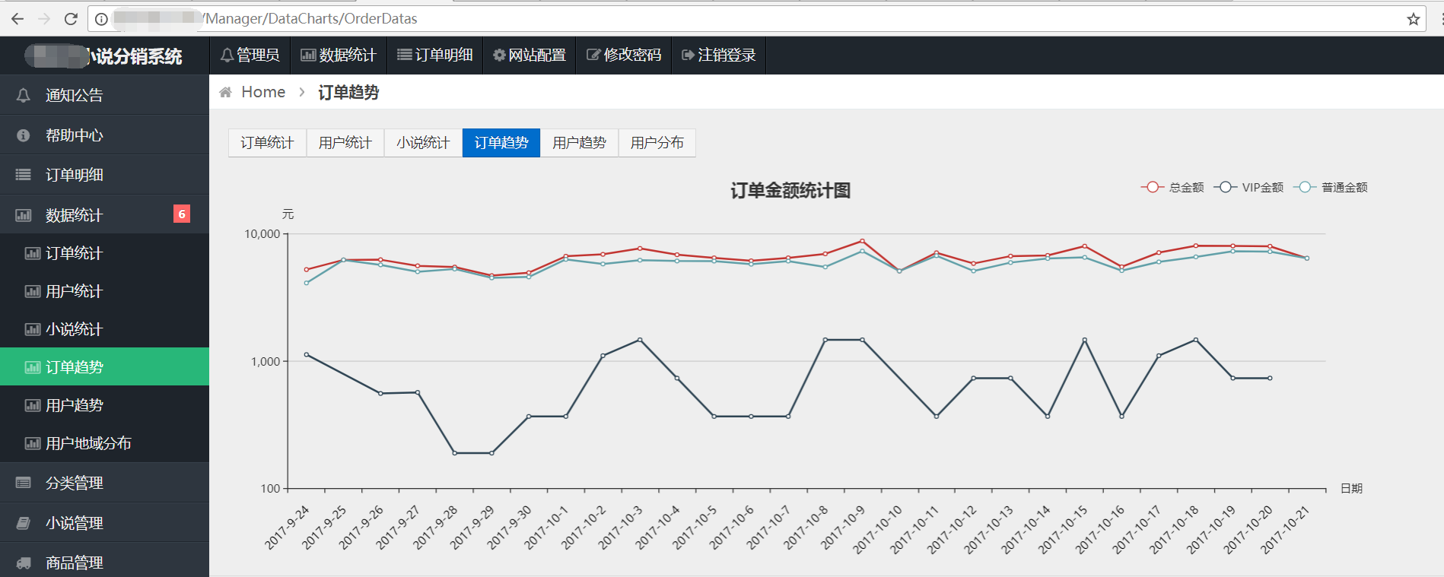Open sidebar 用户统计 submenu item
The height and width of the screenshot is (577, 1444).
coord(104,291)
